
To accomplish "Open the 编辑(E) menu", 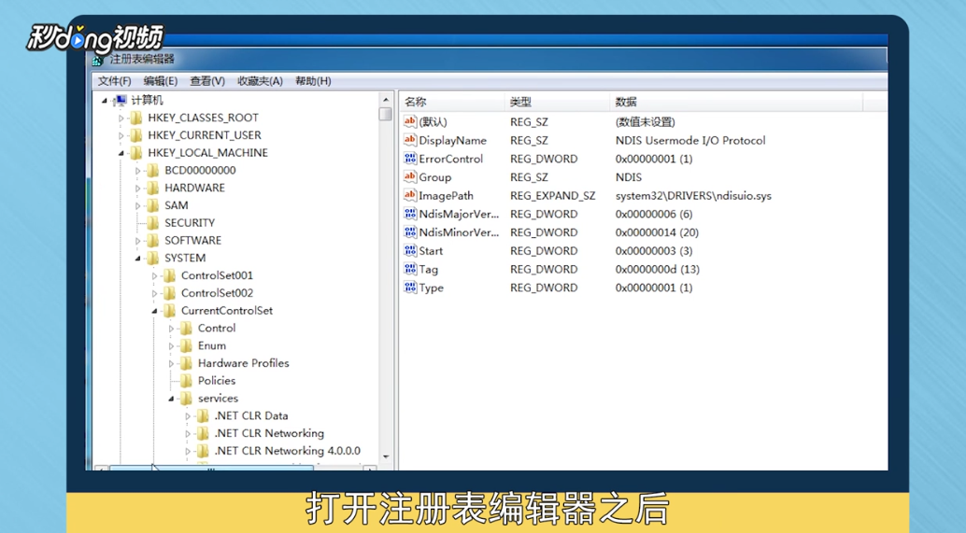I will [160, 81].
